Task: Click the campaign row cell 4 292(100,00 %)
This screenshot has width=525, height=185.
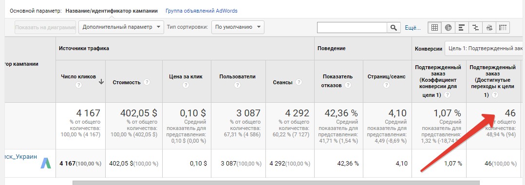Action: pyautogui.click(x=290, y=164)
